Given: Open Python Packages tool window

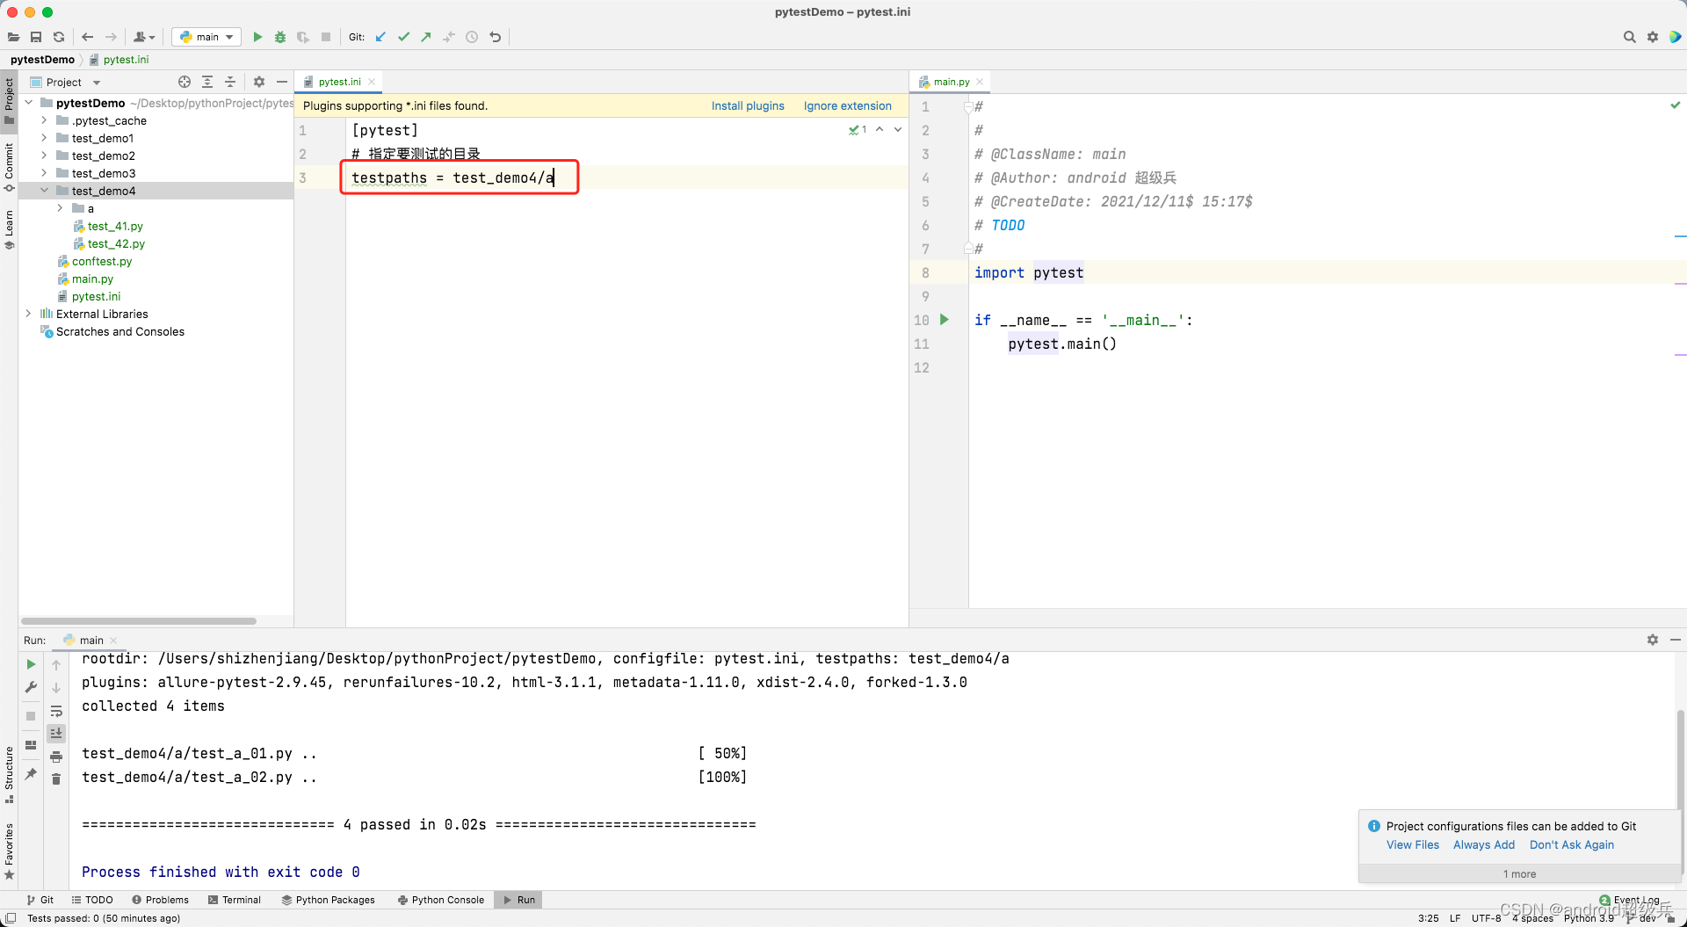Looking at the screenshot, I should pyautogui.click(x=328, y=900).
